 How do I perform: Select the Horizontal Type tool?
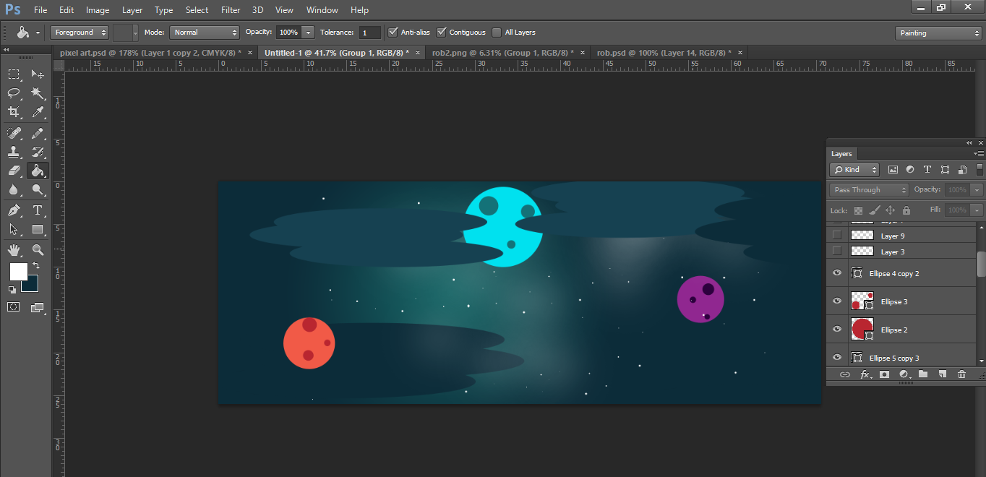point(38,210)
